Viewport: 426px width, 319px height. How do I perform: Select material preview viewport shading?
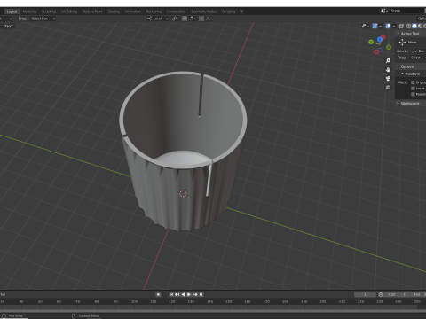[420, 26]
